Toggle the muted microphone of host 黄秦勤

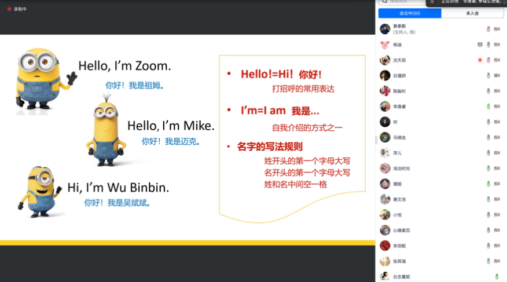[488, 29]
